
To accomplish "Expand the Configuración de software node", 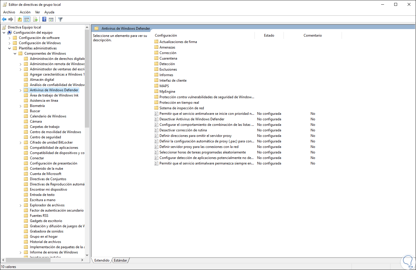I will [x=10, y=38].
